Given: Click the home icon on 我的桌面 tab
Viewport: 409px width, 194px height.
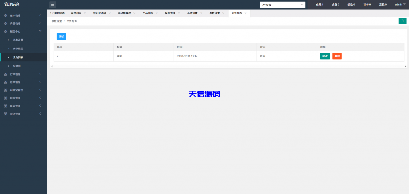Looking at the screenshot, I should [x=52, y=13].
